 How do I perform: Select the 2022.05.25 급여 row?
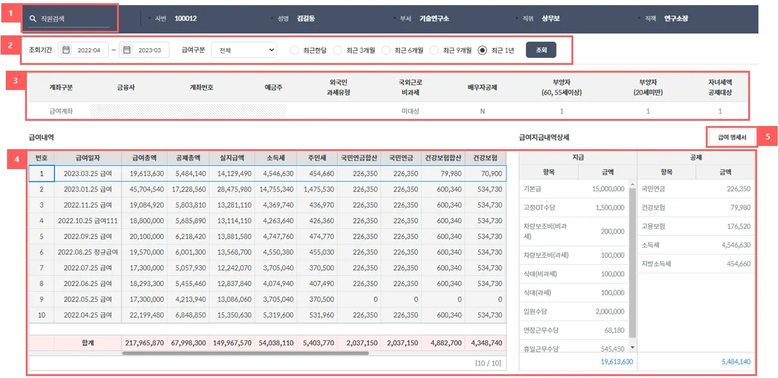tap(267, 300)
